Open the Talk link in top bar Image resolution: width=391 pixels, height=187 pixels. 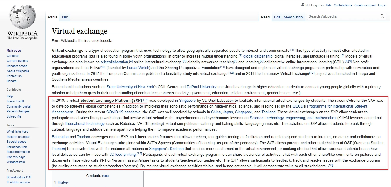tap(328, 5)
